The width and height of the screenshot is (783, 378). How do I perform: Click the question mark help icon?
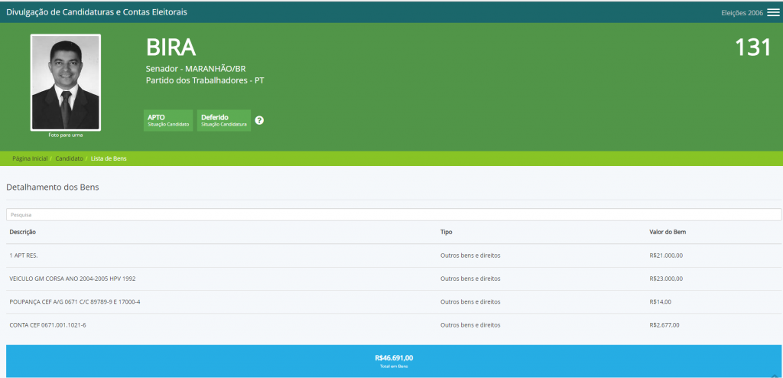(259, 120)
